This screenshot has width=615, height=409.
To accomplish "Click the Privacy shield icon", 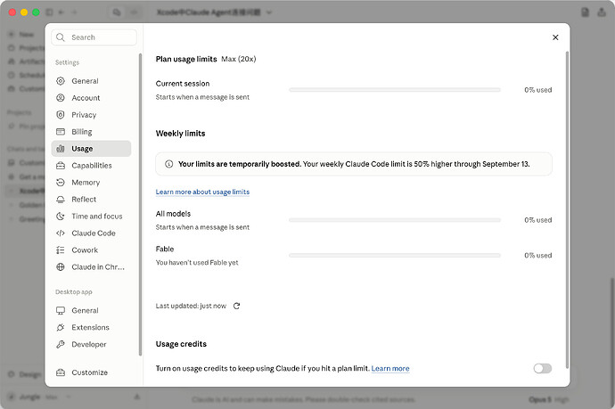I will [61, 115].
